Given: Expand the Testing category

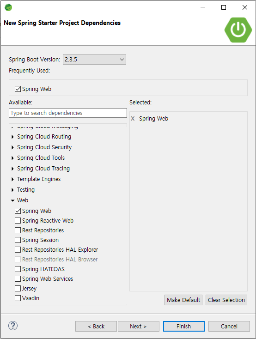Looking at the screenshot, I should (12, 190).
